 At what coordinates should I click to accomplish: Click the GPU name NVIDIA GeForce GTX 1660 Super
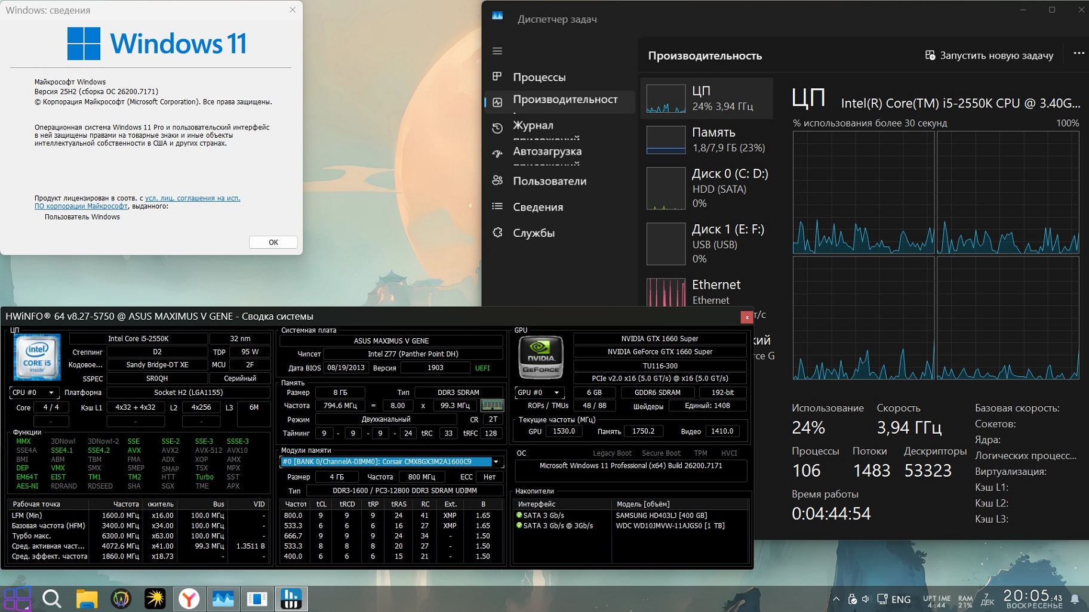660,352
